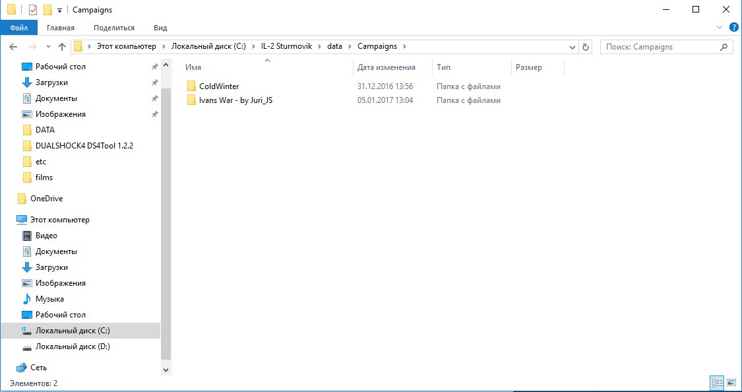
Task: Open Видео under Этот компьютер
Action: [x=46, y=236]
